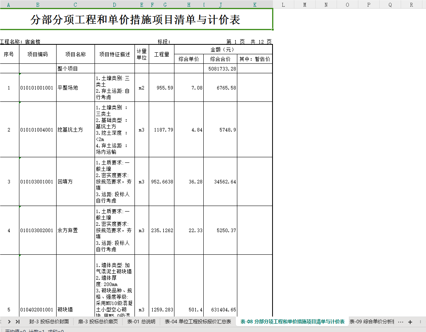Image resolution: width=426 pixels, height=332 pixels.
Task: Select column L header
Action: (x=283, y=5)
